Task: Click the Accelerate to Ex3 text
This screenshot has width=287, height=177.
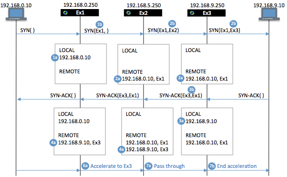Action: pyautogui.click(x=111, y=166)
